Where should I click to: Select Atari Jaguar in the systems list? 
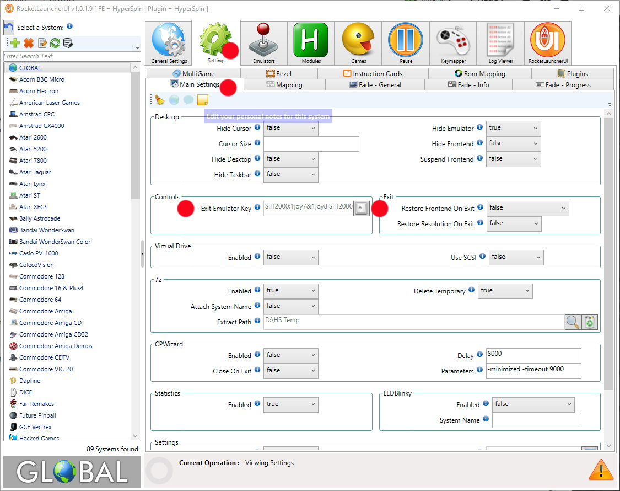coord(35,172)
